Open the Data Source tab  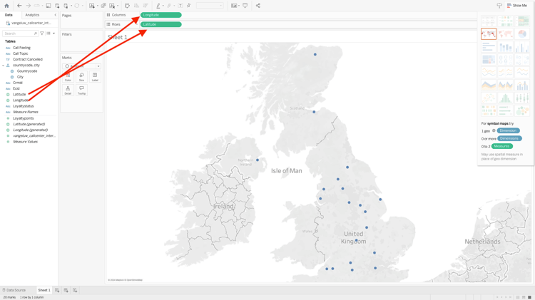coord(14,291)
